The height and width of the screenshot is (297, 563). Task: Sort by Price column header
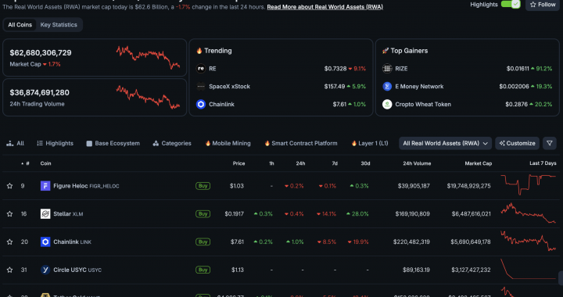coord(238,163)
